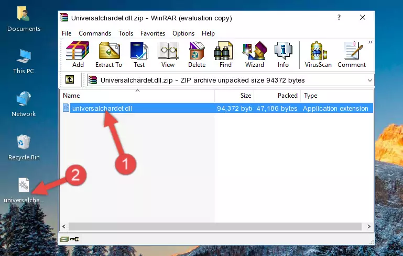The image size is (403, 256).
Task: Click the question mark help button
Action: coord(339,17)
